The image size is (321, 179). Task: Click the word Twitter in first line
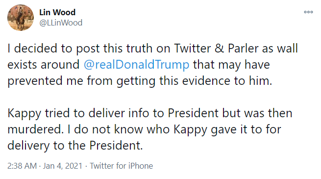click(193, 49)
